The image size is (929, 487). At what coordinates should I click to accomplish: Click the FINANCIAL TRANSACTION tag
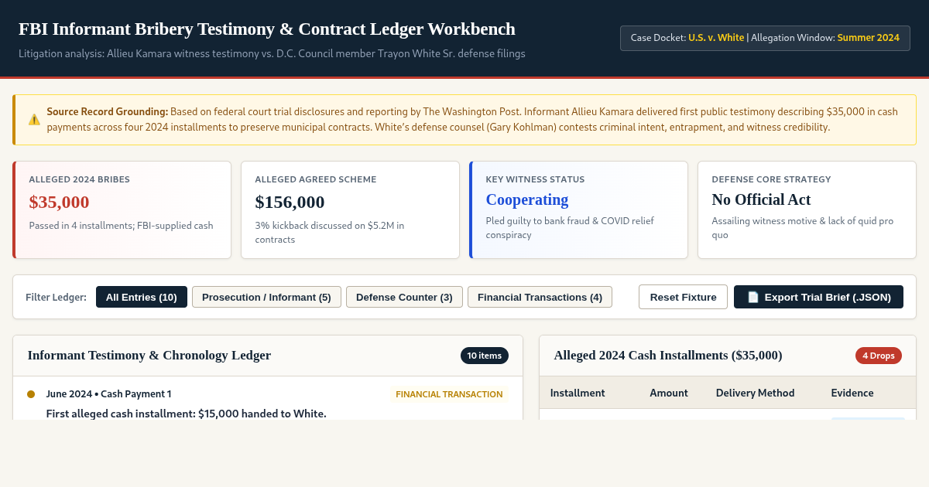(x=449, y=394)
